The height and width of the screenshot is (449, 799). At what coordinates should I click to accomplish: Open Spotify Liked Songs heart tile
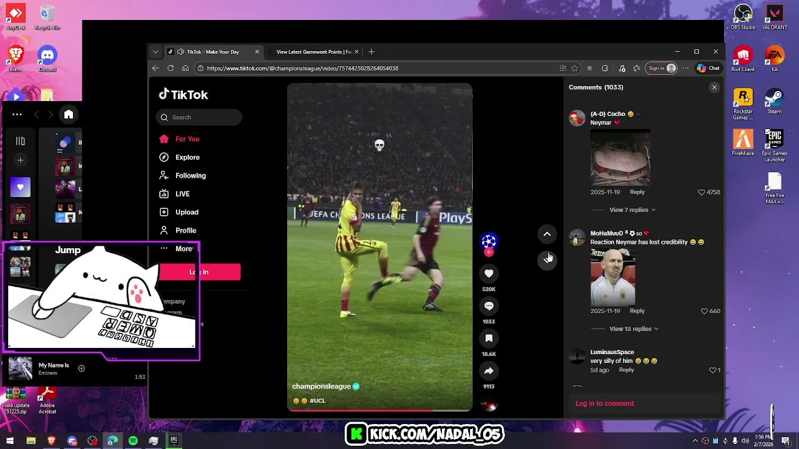[x=20, y=187]
